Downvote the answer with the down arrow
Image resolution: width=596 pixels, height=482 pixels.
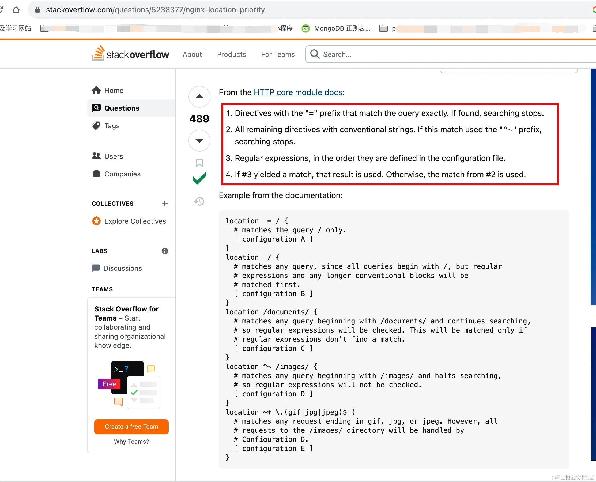199,141
